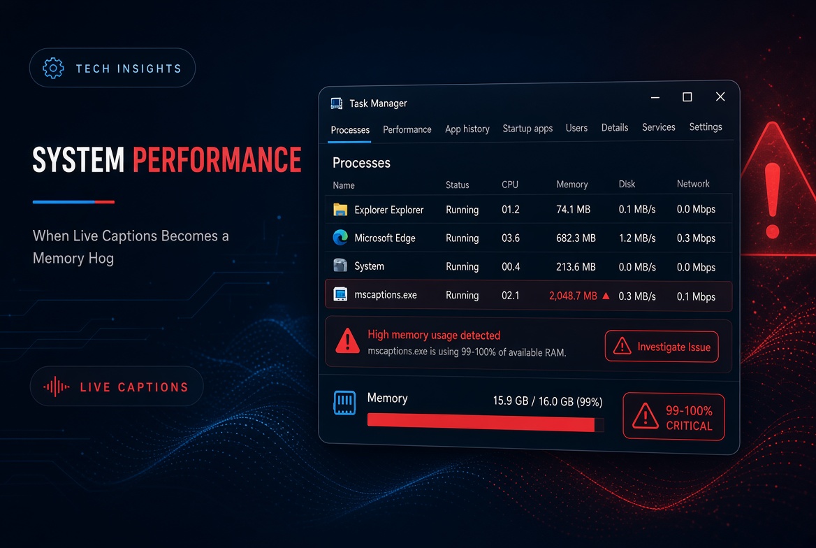Click the 2,048.7 MB memory value
Image resolution: width=816 pixels, height=548 pixels.
(x=573, y=296)
